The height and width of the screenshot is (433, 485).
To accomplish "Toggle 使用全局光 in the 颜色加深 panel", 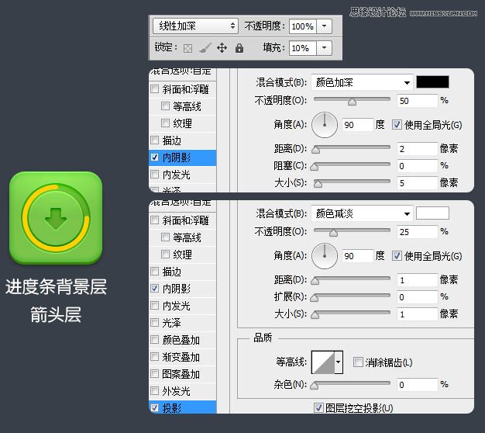I will [x=397, y=124].
